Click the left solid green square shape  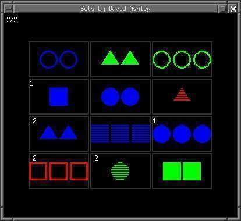172,171
